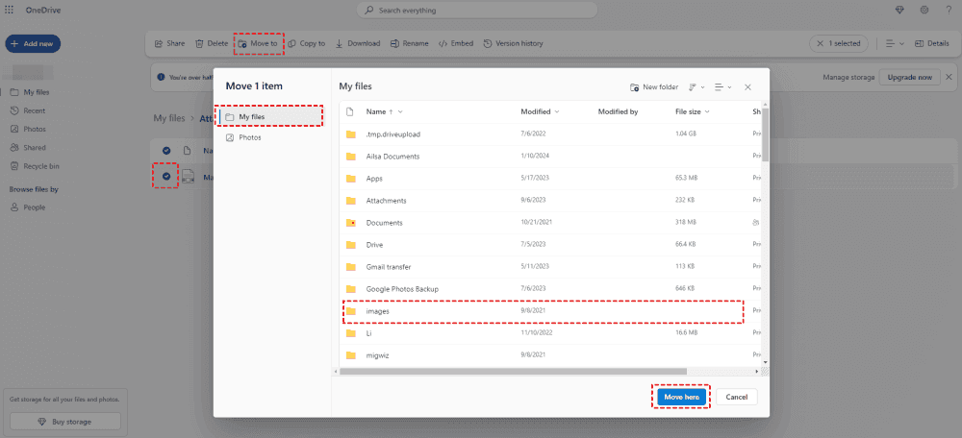Open Version history from toolbar
The image size is (962, 438).
point(488,43)
